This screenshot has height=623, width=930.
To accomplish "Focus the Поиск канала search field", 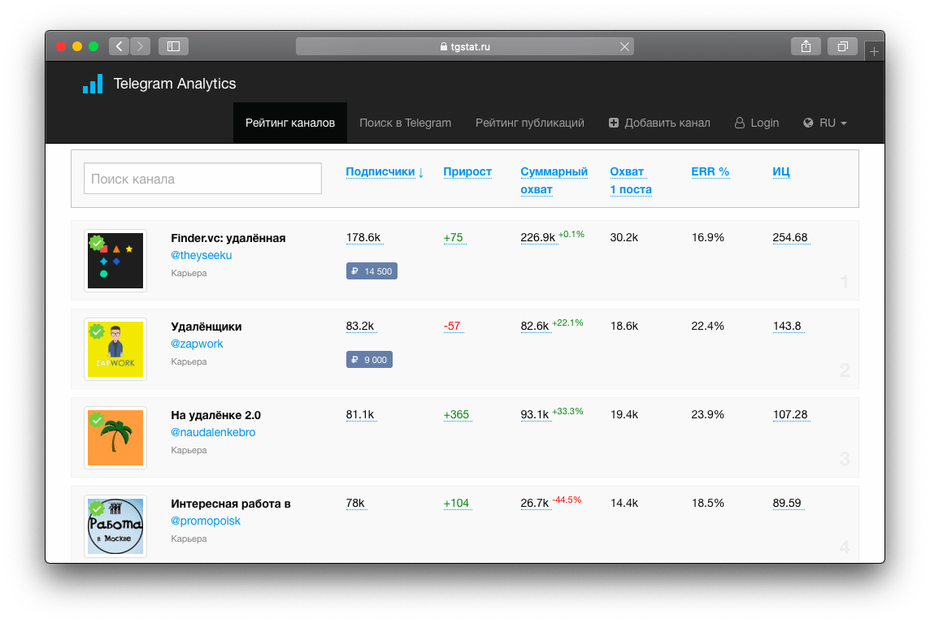I will (x=202, y=179).
